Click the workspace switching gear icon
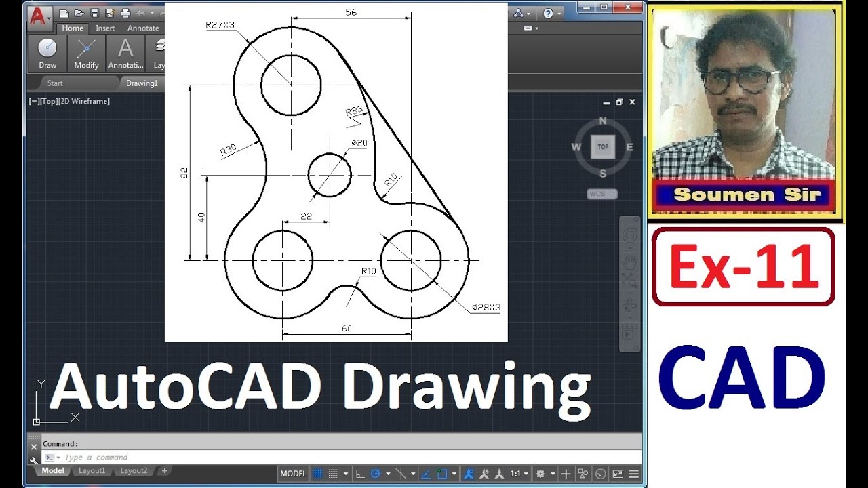 [x=540, y=474]
